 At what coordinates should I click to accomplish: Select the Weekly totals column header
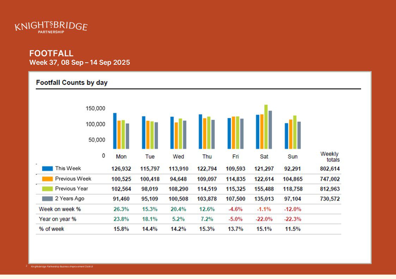pyautogui.click(x=330, y=157)
